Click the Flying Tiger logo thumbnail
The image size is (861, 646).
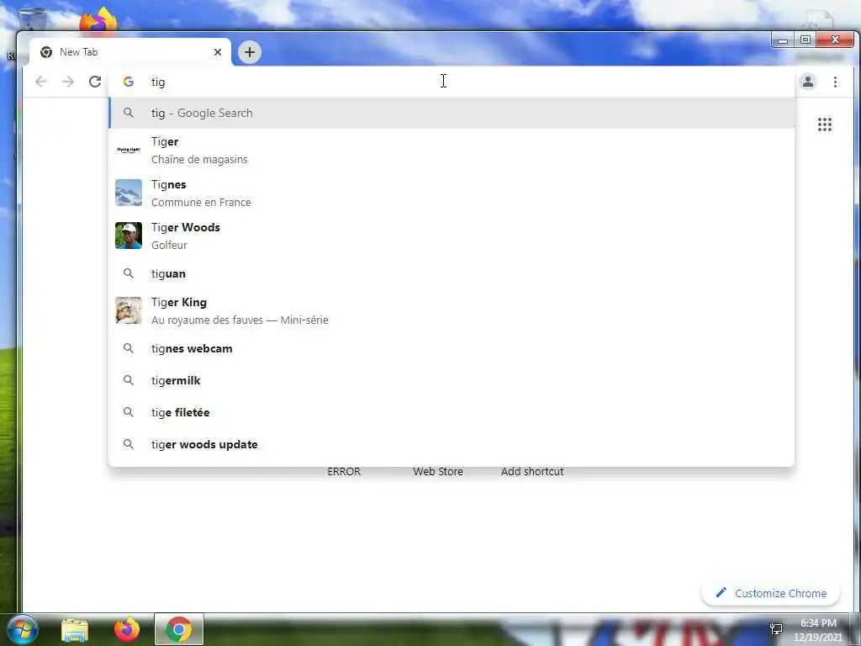coord(129,150)
